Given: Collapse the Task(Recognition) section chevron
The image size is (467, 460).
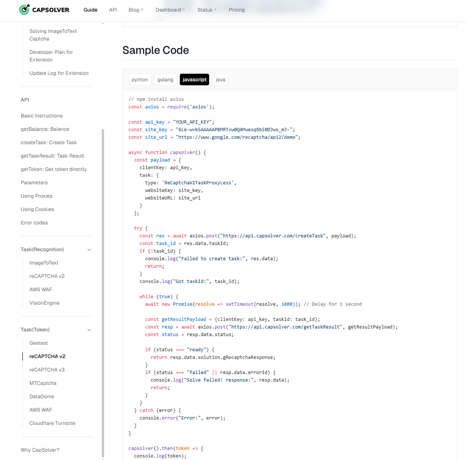Looking at the screenshot, I should (x=89, y=250).
